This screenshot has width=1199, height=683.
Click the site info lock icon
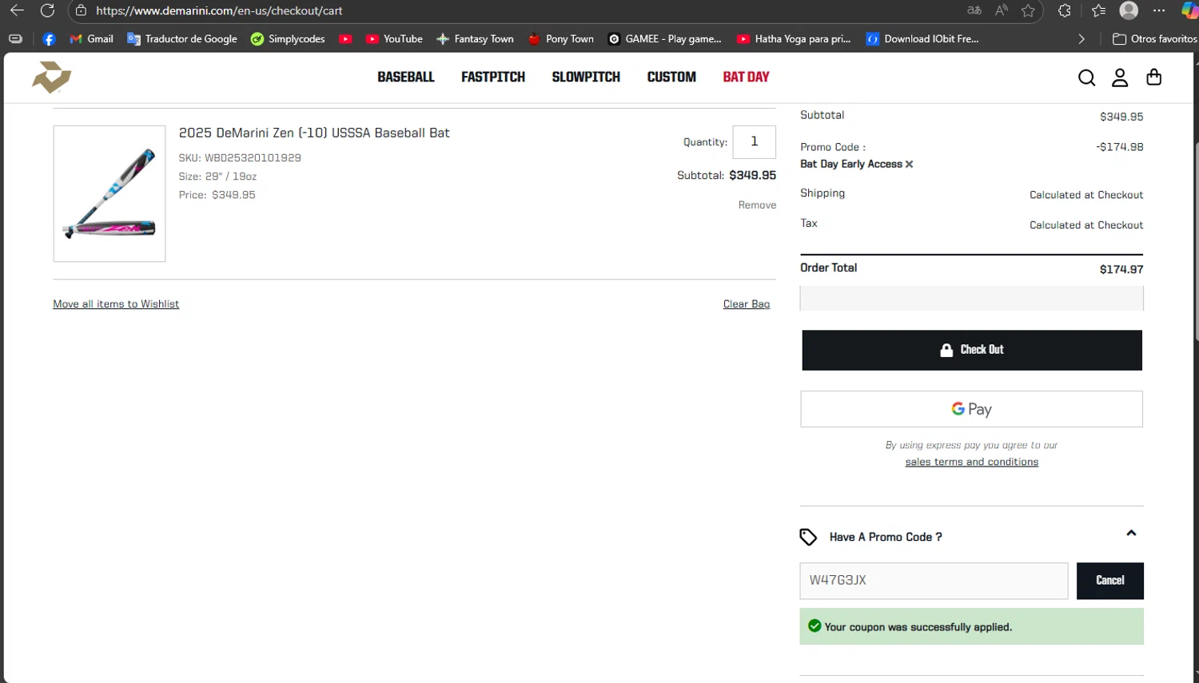click(81, 10)
